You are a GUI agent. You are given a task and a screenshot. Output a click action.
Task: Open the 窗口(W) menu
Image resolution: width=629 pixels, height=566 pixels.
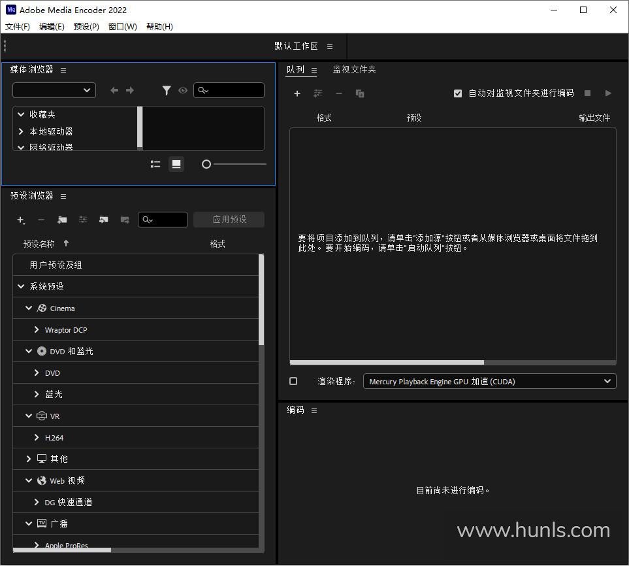[x=122, y=27]
